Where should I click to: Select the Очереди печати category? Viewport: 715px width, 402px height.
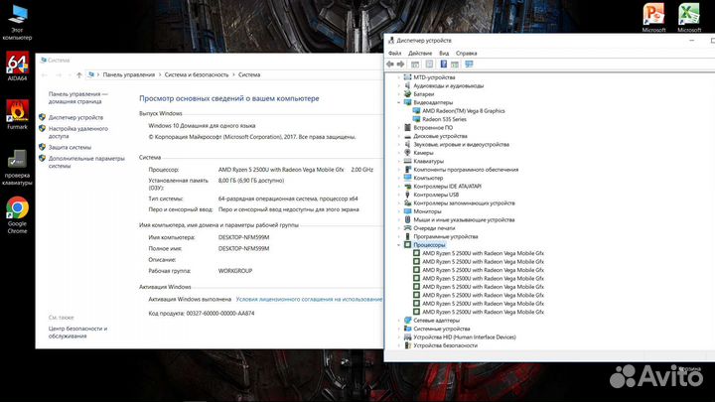[434, 228]
